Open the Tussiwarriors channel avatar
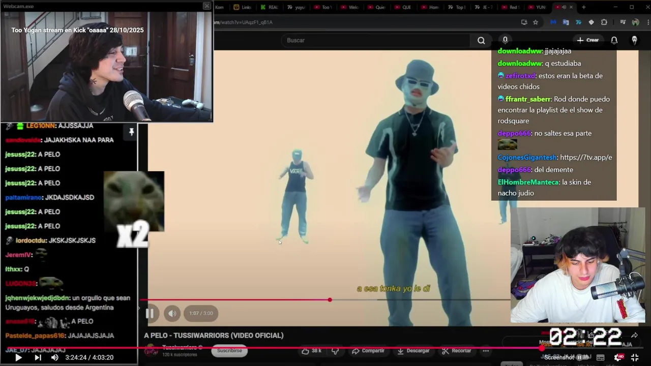The width and height of the screenshot is (651, 366). point(151,350)
